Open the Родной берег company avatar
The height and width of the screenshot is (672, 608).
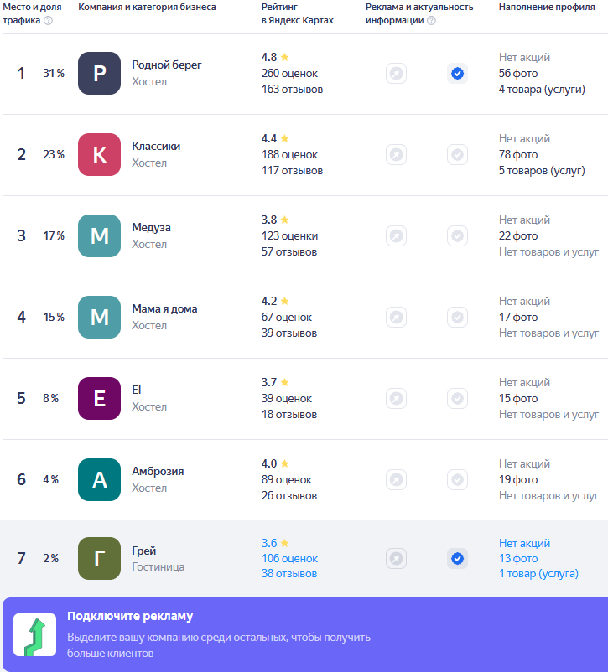pos(99,73)
